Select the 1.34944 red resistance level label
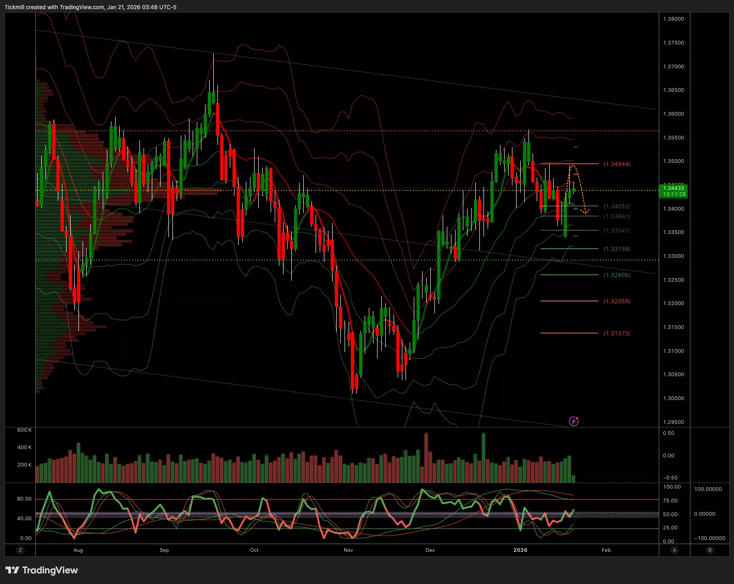 tap(617, 164)
